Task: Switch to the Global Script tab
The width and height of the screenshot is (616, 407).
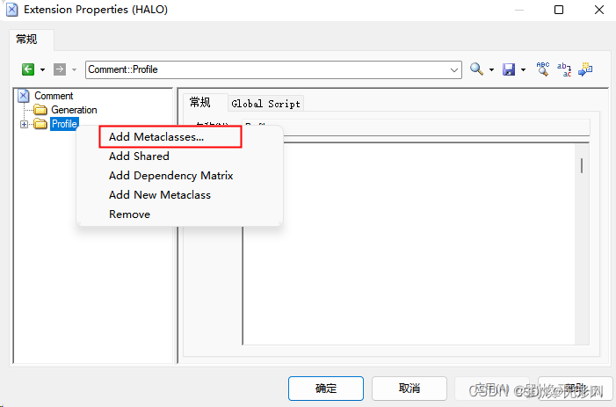Action: (x=265, y=104)
